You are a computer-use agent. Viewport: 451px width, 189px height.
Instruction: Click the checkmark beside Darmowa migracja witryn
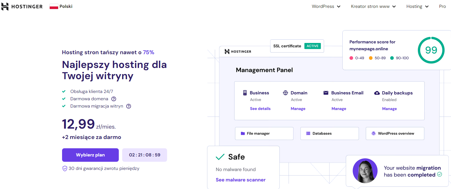click(x=64, y=106)
